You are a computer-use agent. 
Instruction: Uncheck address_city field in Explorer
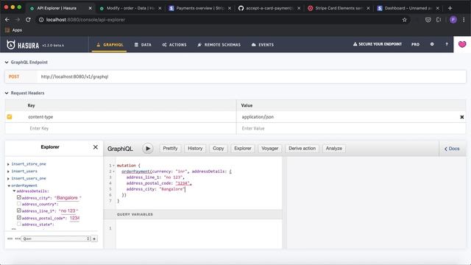(19, 197)
